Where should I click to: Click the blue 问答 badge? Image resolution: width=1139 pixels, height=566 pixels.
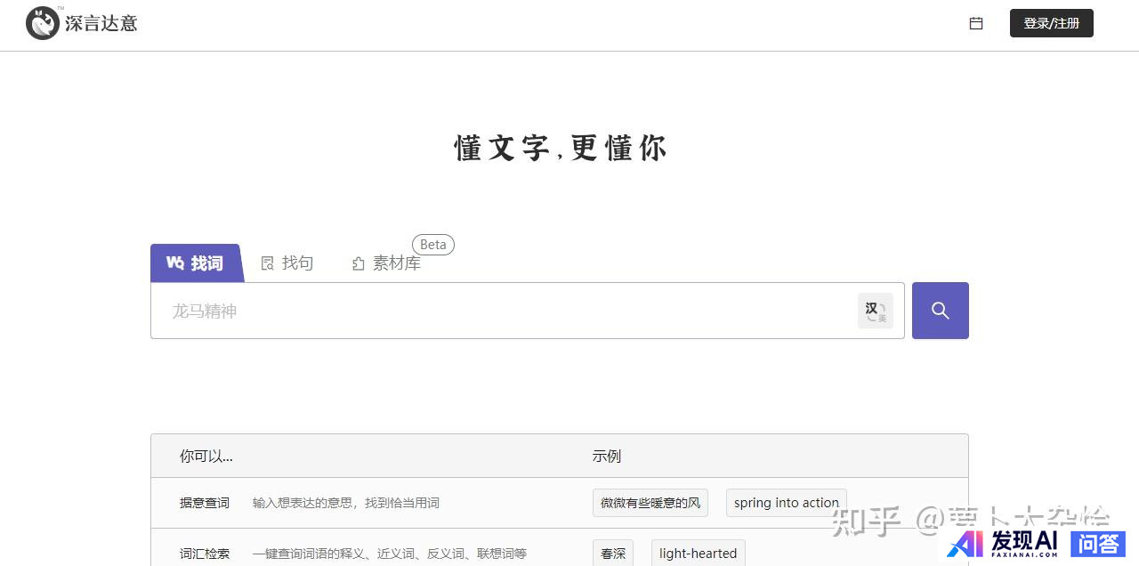click(1098, 543)
